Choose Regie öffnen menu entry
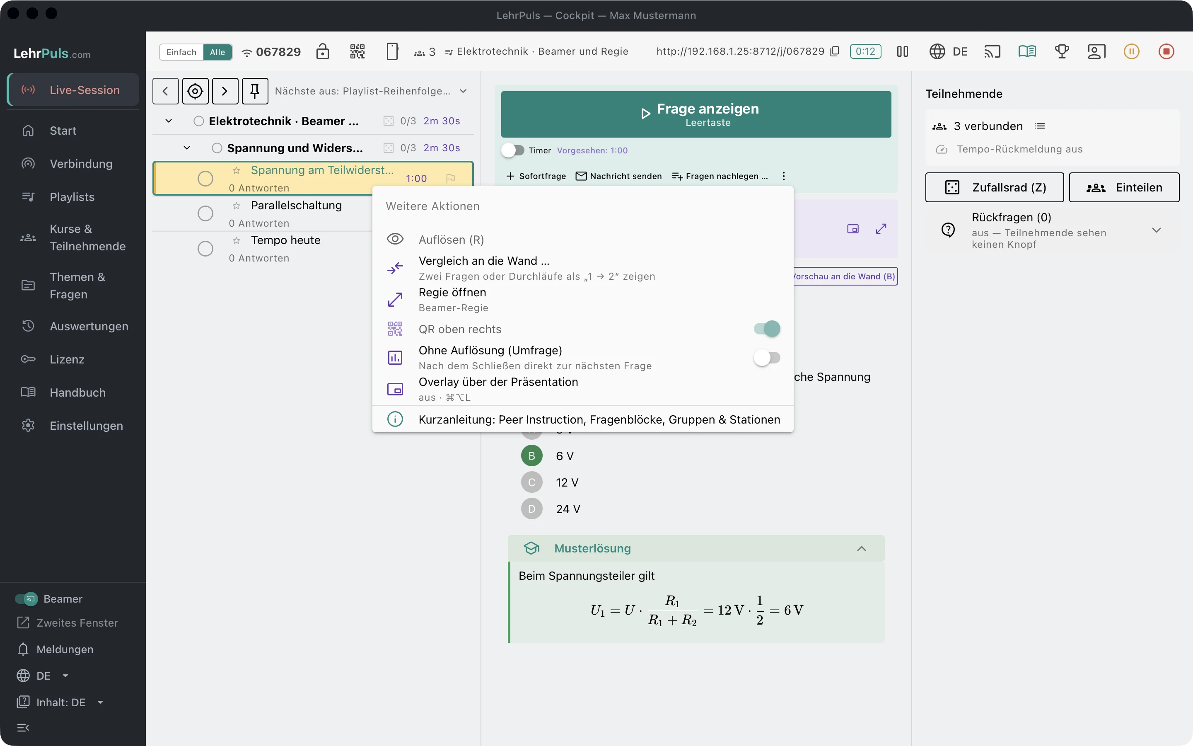Viewport: 1193px width, 746px height. point(583,300)
